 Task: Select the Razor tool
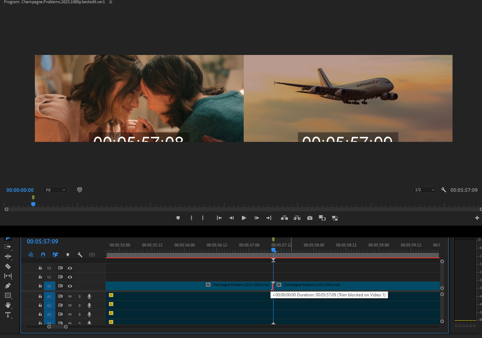(8, 266)
